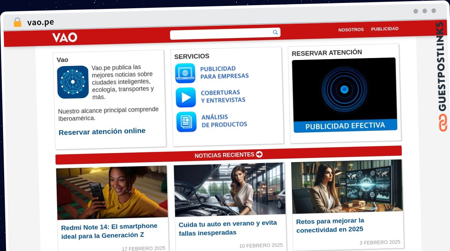Open Redmi Note 14 article thumbnail

tap(112, 193)
